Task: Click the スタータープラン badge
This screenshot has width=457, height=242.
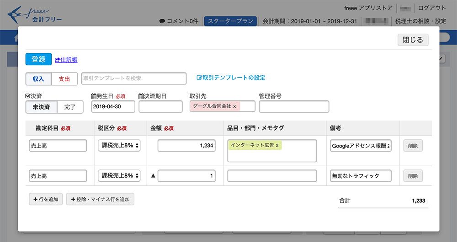Action: [x=230, y=21]
